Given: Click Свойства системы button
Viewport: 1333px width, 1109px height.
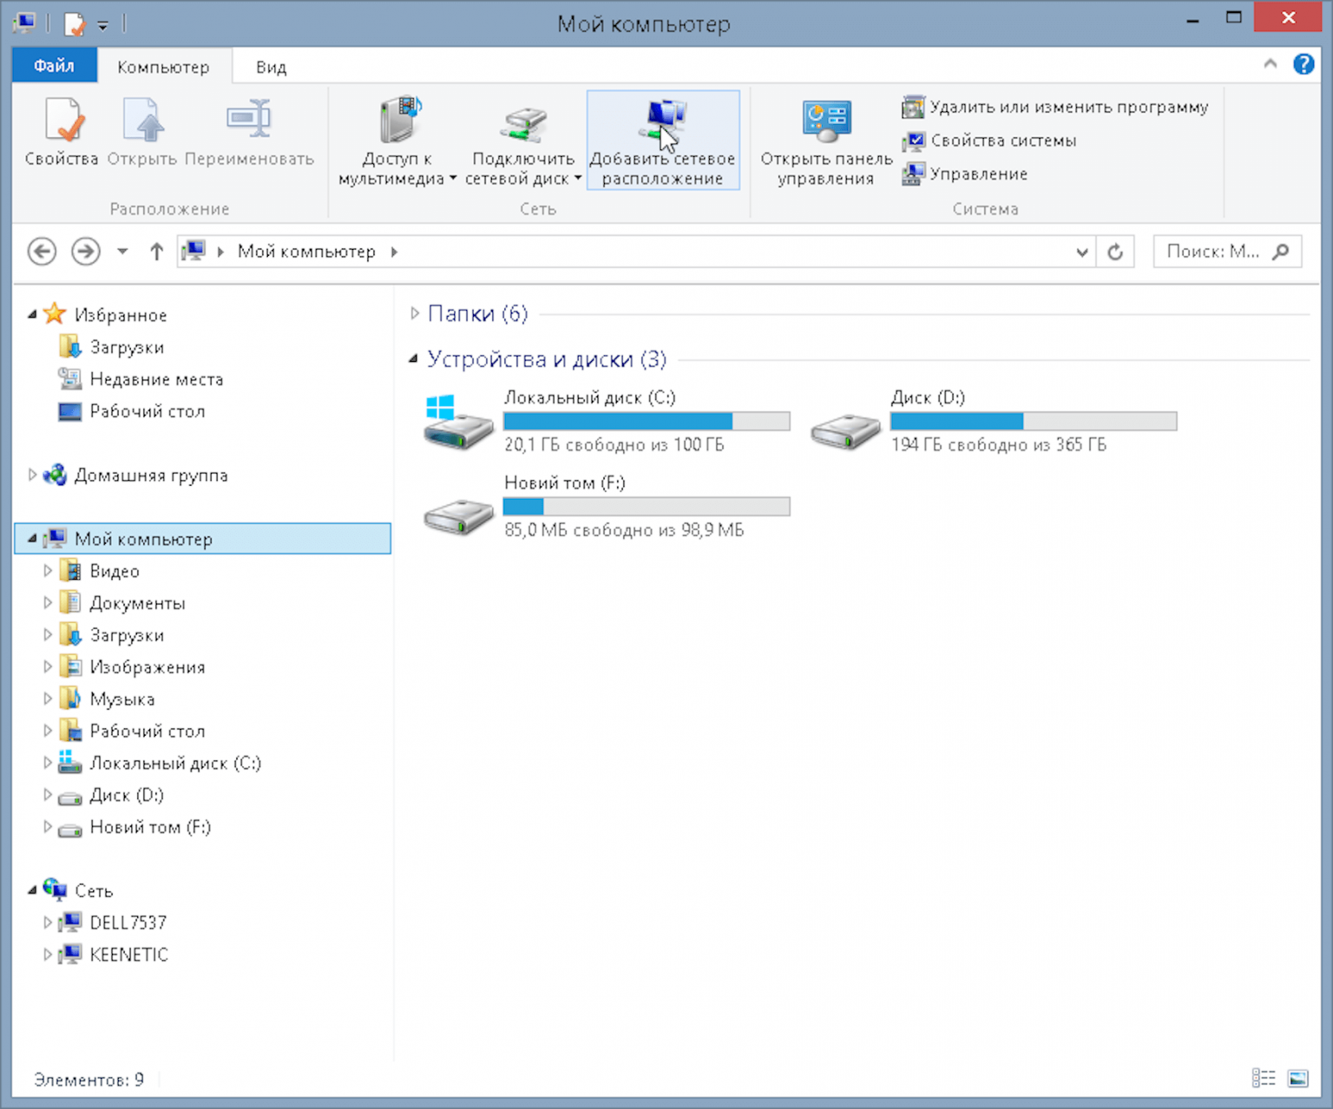Looking at the screenshot, I should [x=1002, y=141].
